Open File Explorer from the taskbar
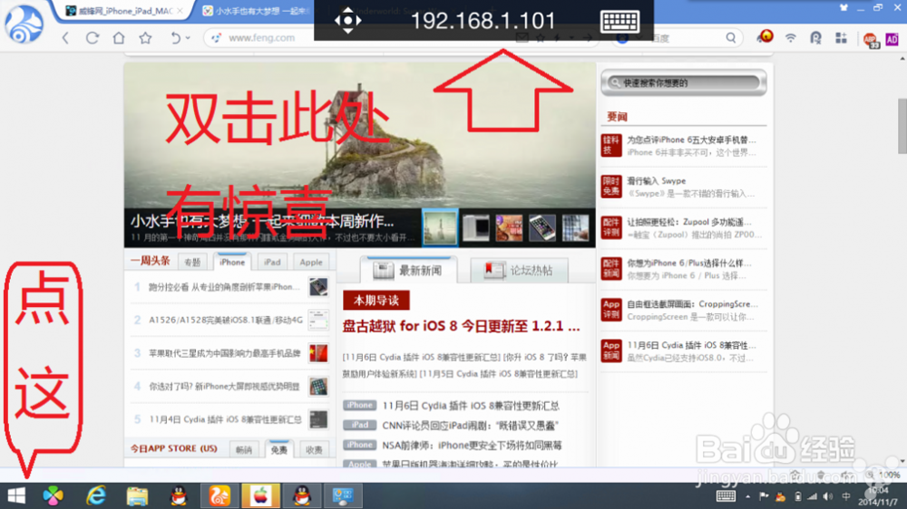This screenshot has width=907, height=509. (x=137, y=496)
